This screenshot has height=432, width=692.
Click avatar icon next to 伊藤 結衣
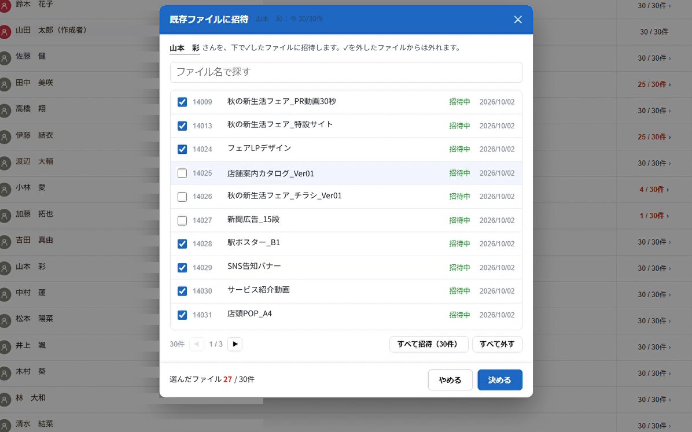click(5, 137)
